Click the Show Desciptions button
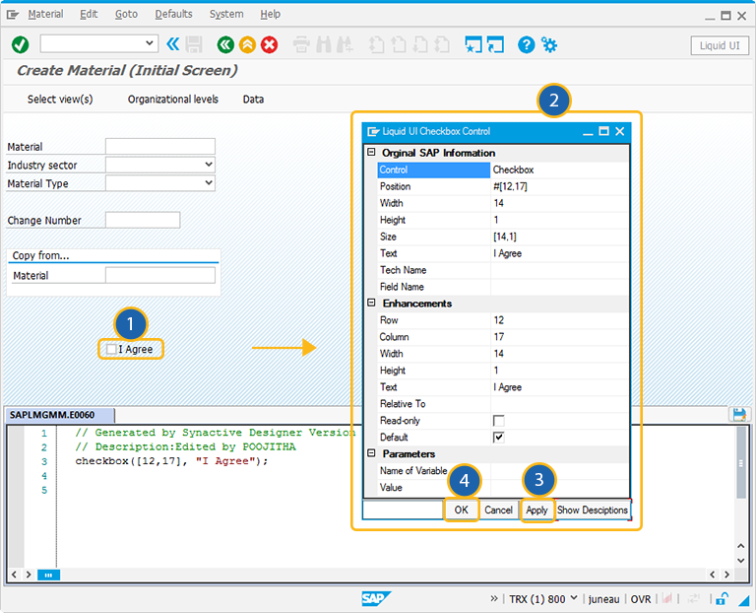Image resolution: width=756 pixels, height=613 pixels. [x=592, y=511]
